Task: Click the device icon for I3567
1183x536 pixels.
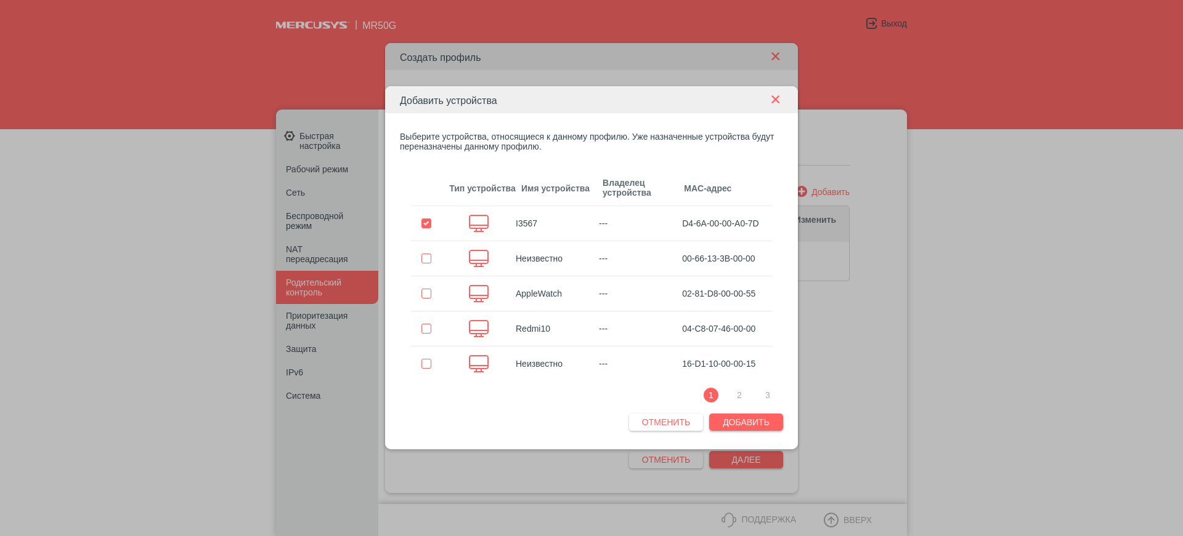Action: [478, 223]
